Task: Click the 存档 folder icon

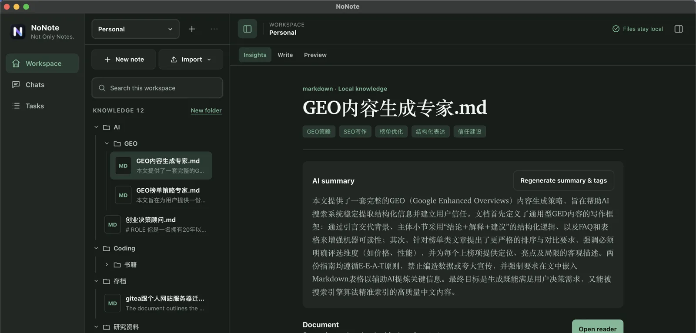Action: [107, 281]
